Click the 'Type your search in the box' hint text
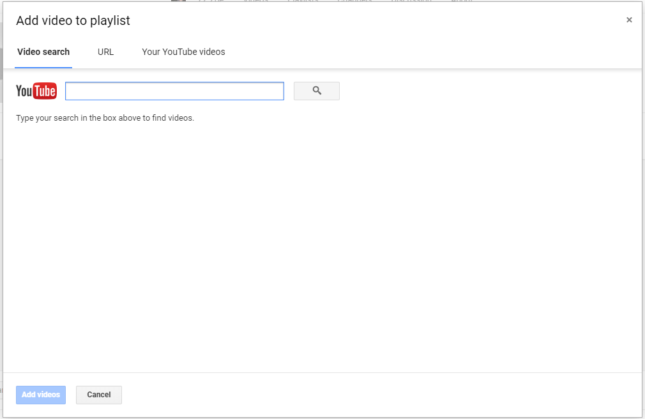The image size is (645, 419). click(105, 118)
